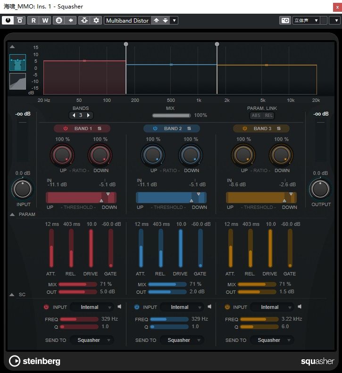This screenshot has width=342, height=373.
Task: Switch between A/B settings
Action: [x=59, y=20]
